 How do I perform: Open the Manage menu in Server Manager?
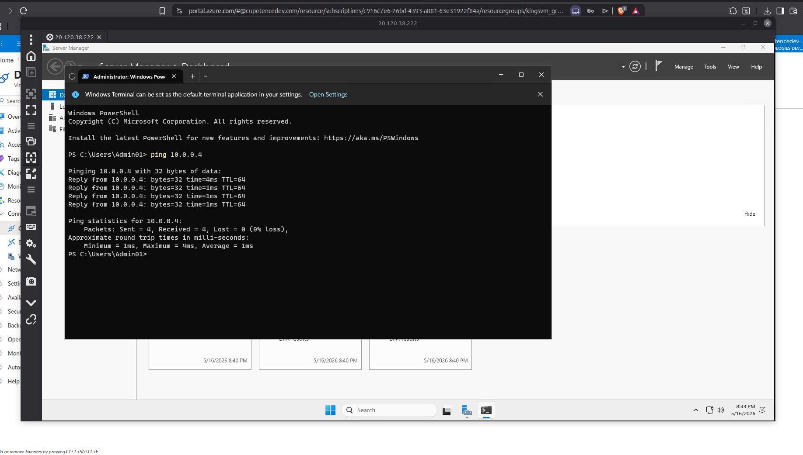[684, 67]
